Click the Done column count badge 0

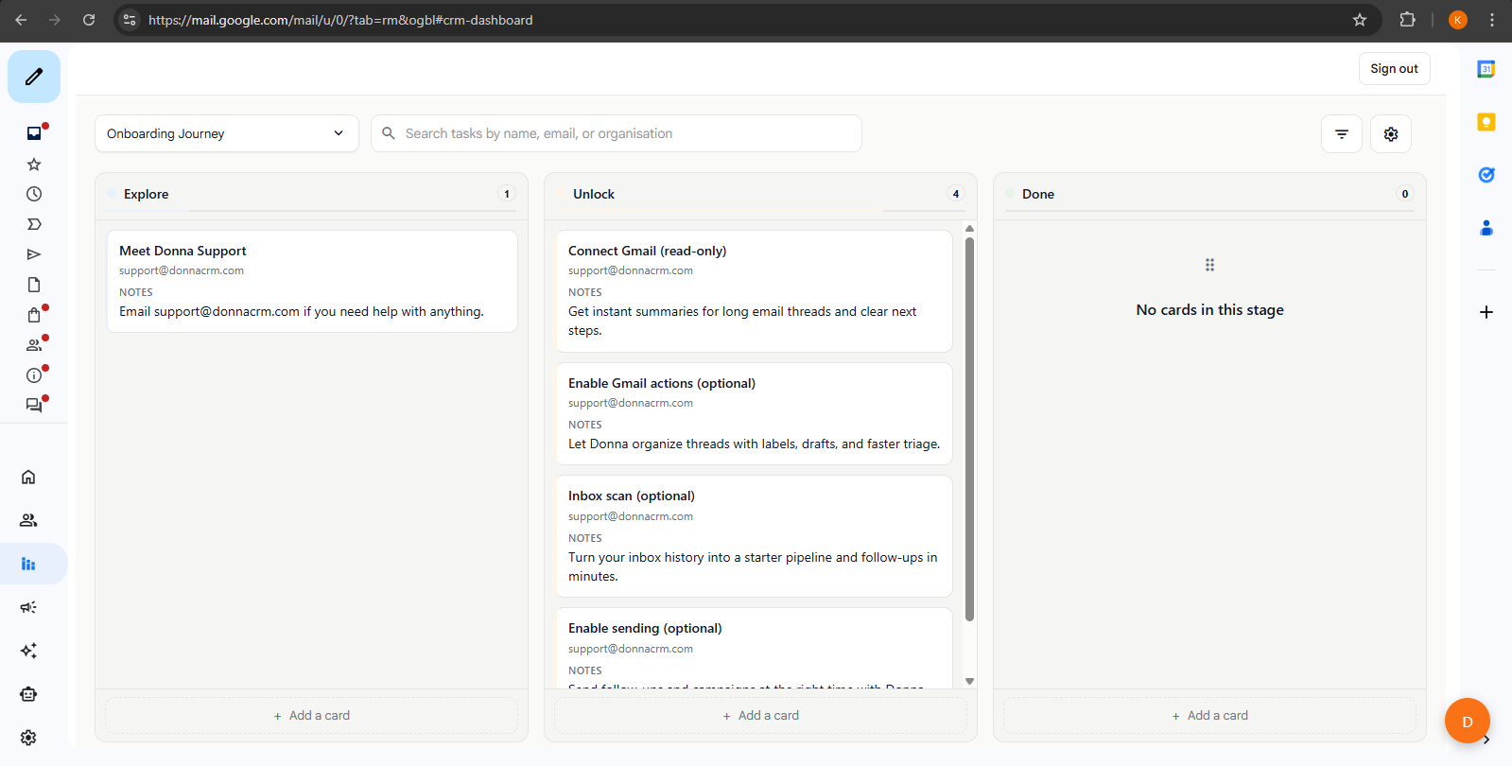(1405, 194)
